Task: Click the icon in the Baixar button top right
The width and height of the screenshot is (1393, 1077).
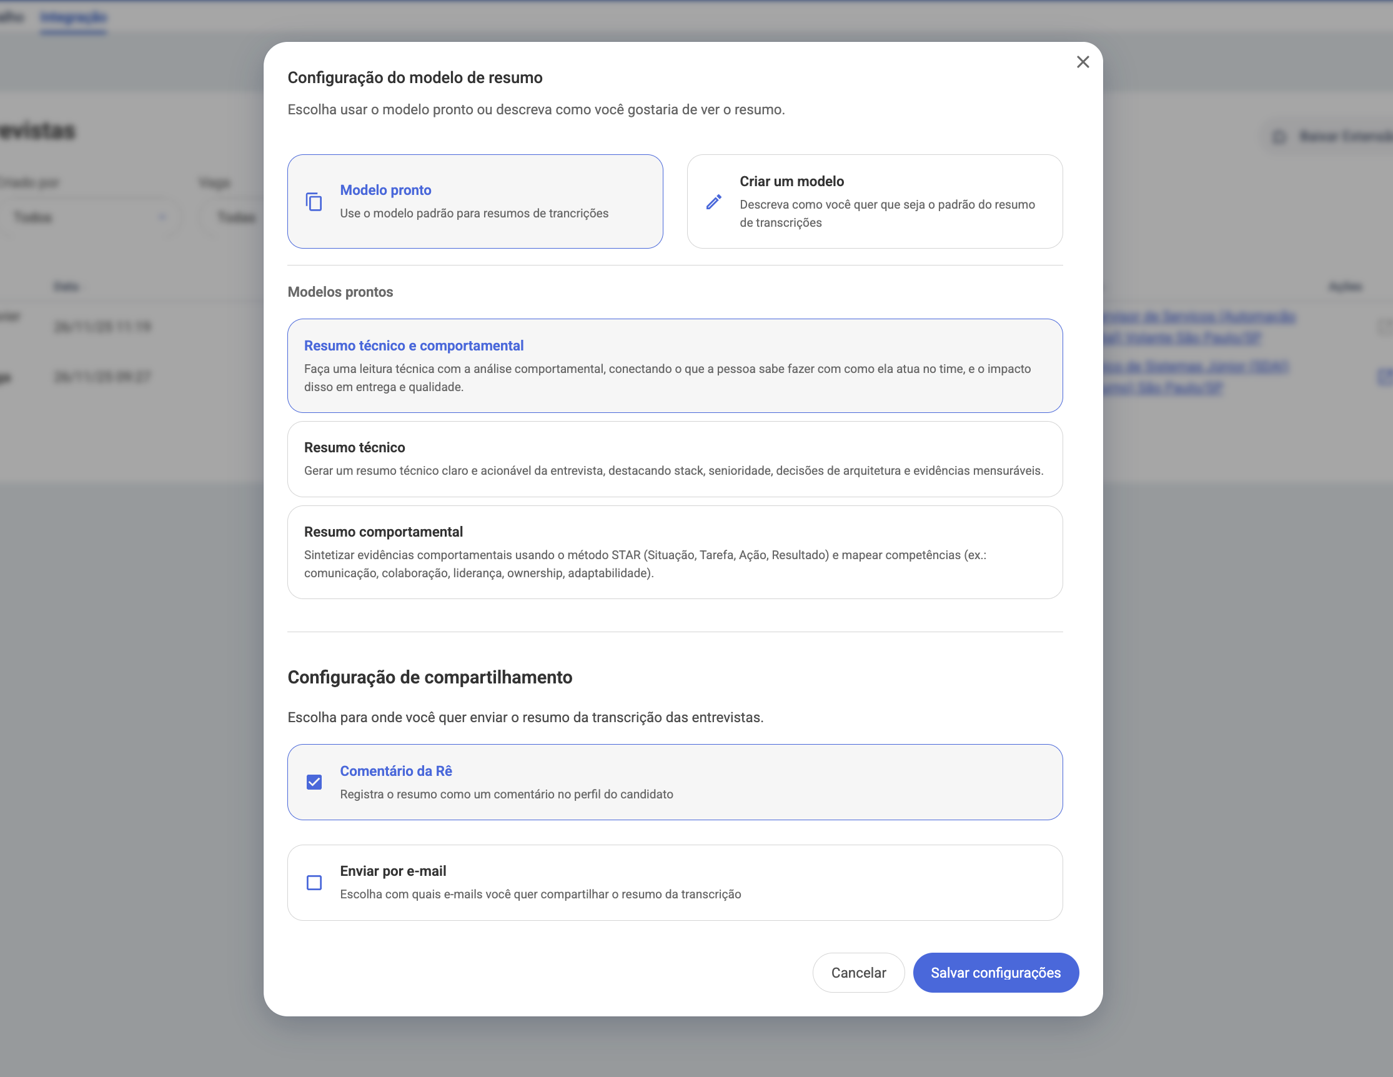Action: point(1278,137)
